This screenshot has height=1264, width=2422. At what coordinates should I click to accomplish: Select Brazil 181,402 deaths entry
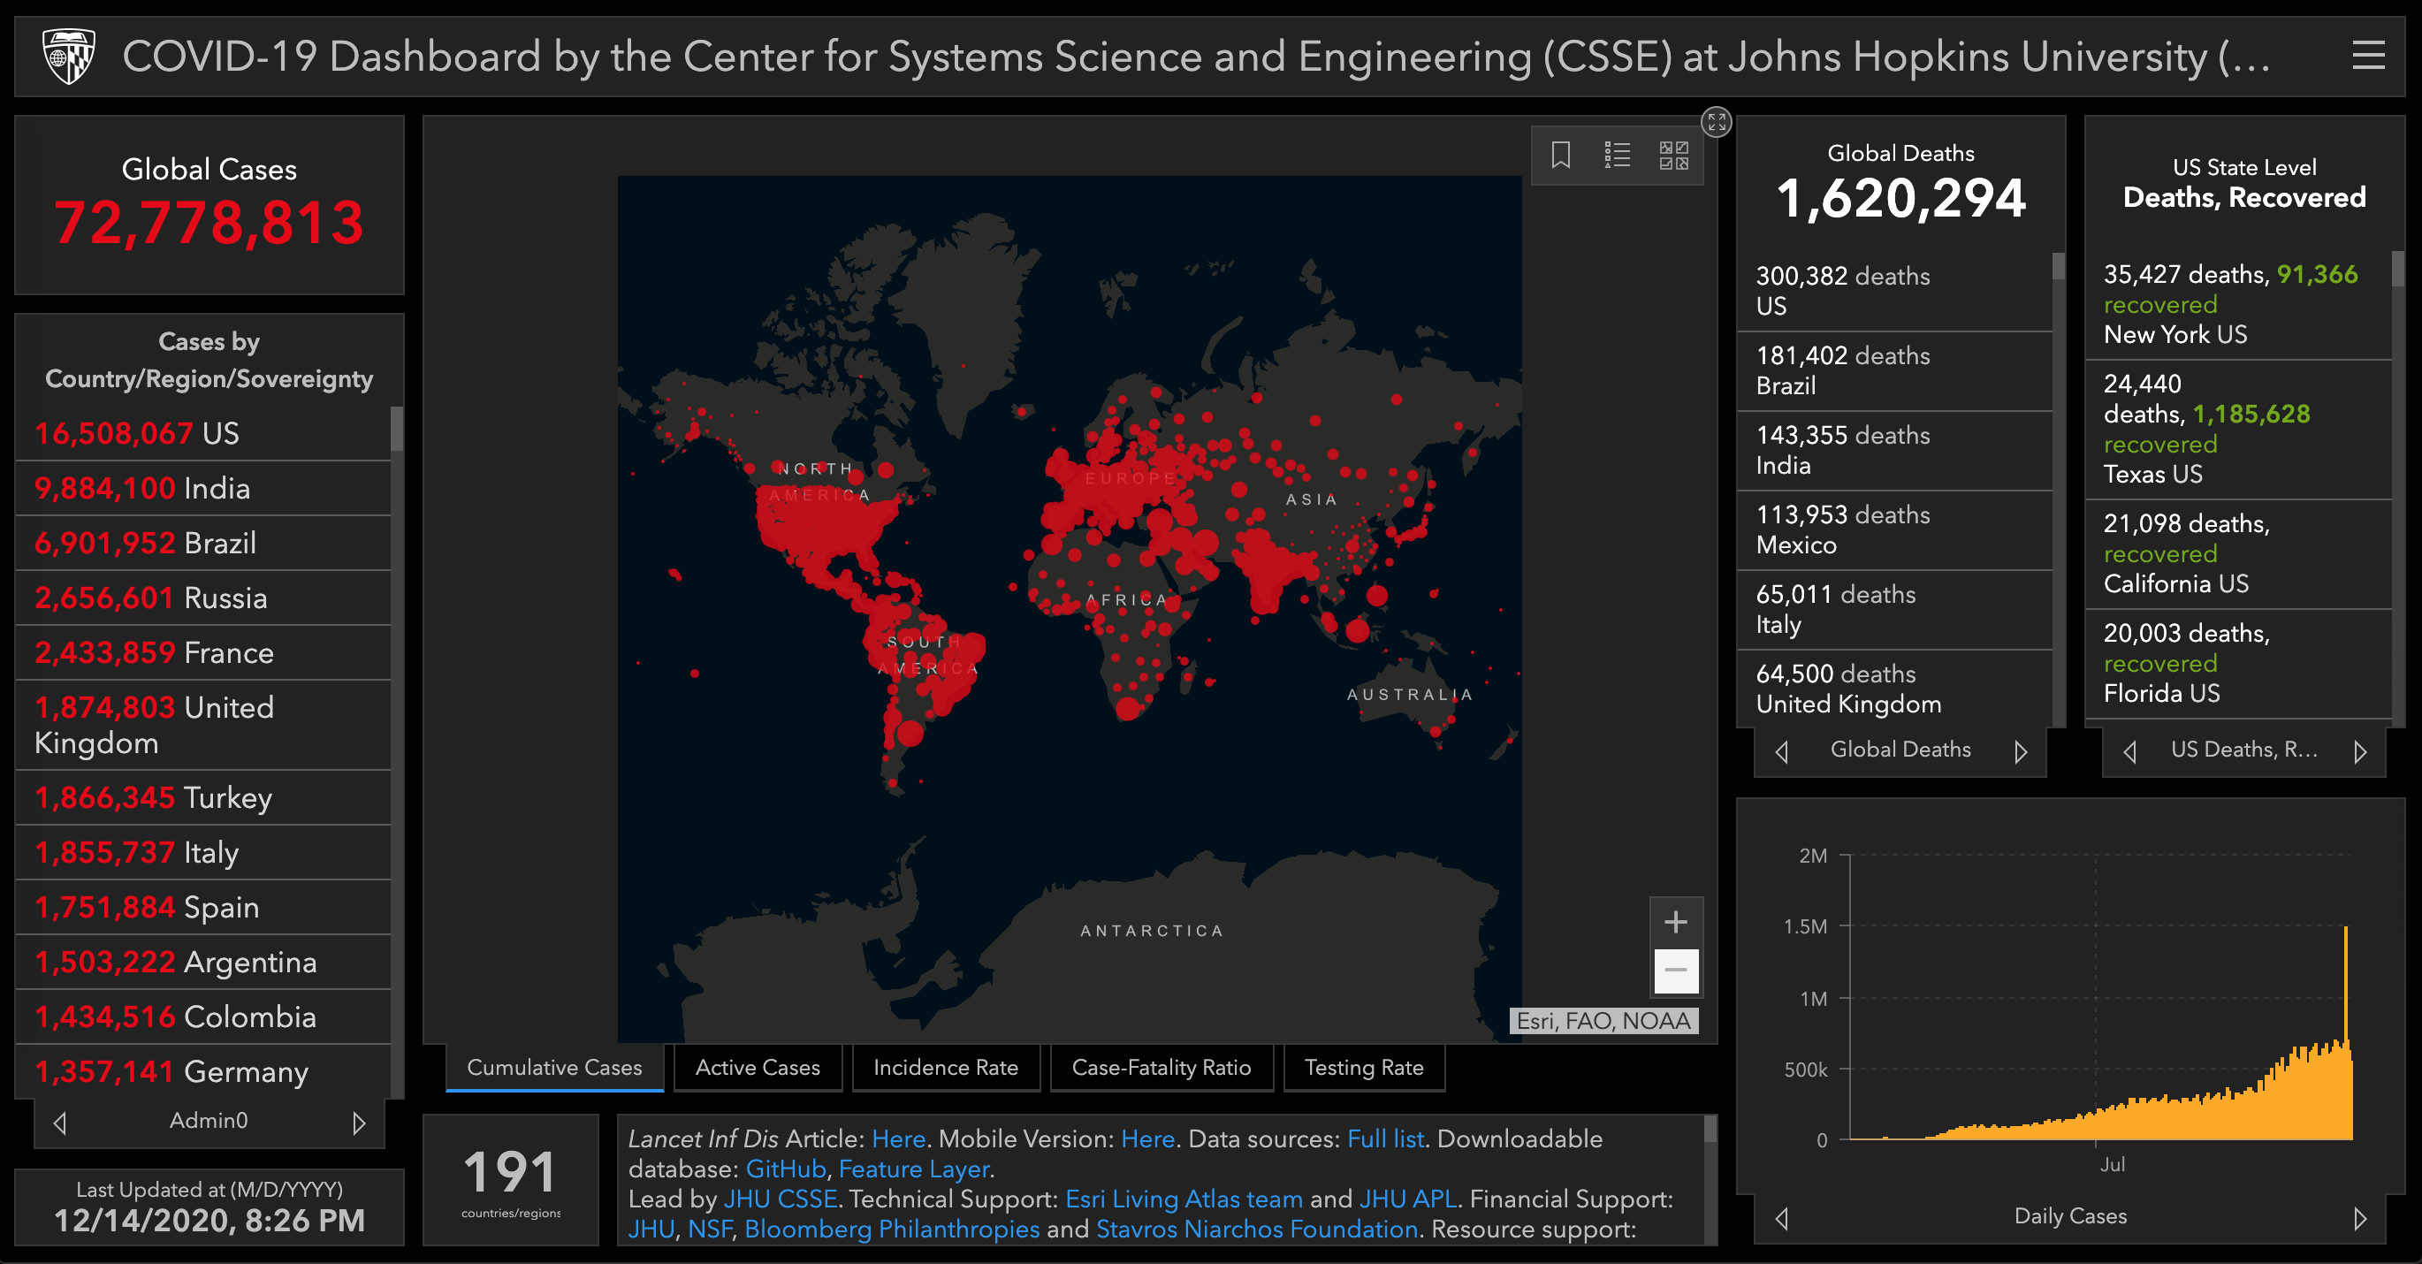coord(1894,370)
